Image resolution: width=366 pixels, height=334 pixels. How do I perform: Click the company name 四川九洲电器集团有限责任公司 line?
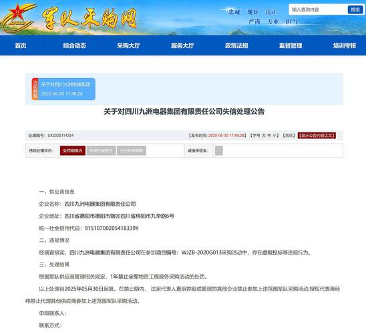(x=87, y=204)
